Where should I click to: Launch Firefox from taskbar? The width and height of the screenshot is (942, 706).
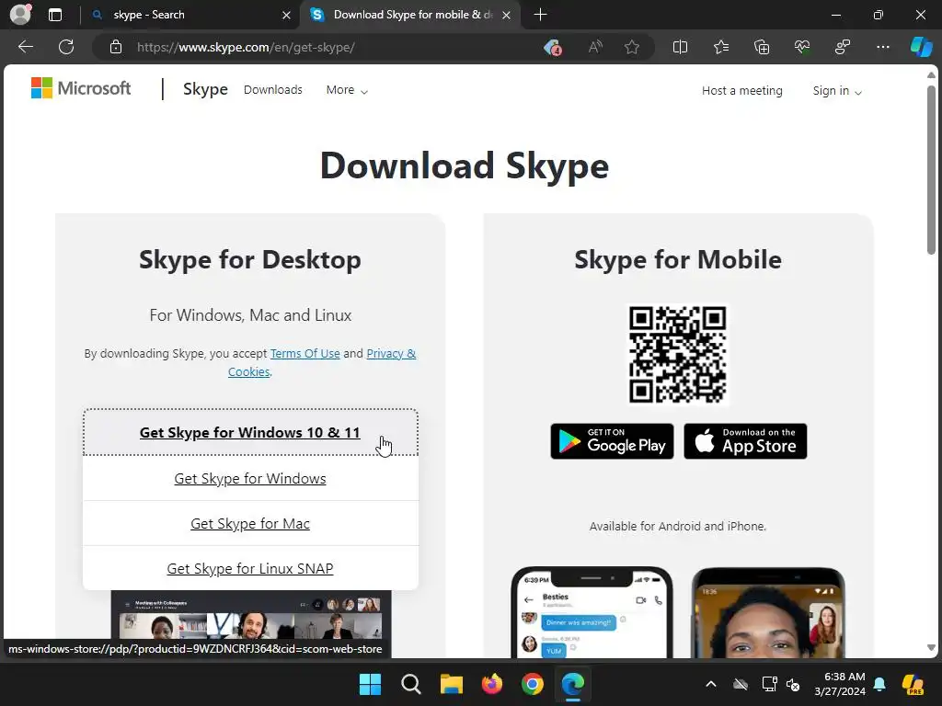(x=492, y=684)
